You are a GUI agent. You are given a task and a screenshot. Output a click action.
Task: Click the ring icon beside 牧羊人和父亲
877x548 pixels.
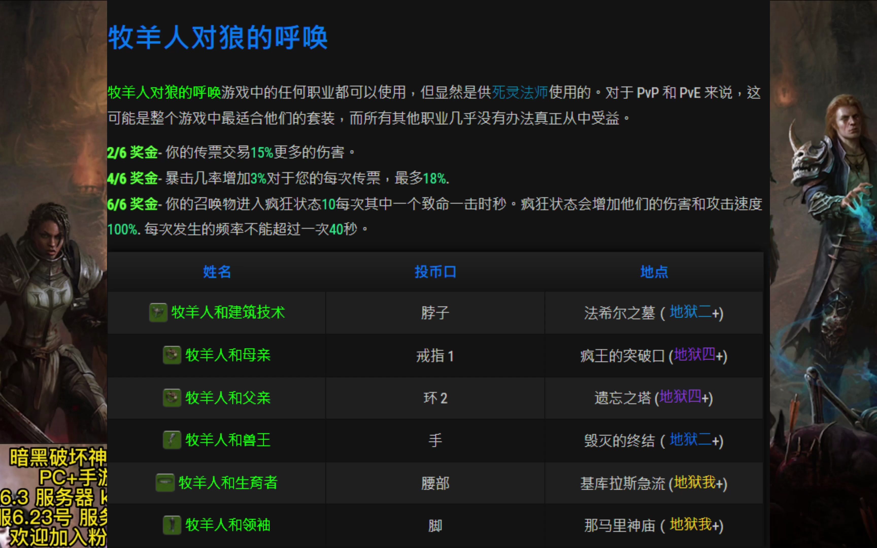click(172, 398)
